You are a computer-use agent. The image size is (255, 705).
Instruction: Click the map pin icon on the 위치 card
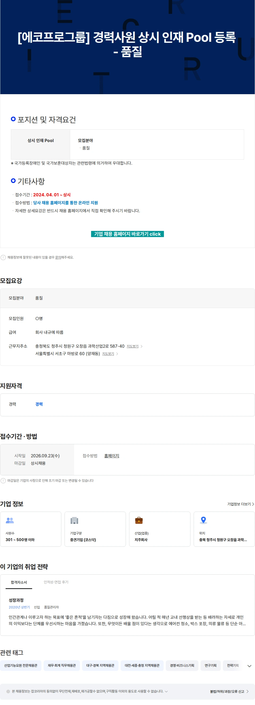coord(203,520)
